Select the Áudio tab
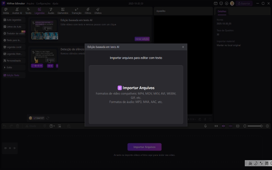This screenshot has width=272, height=170. 51,11
